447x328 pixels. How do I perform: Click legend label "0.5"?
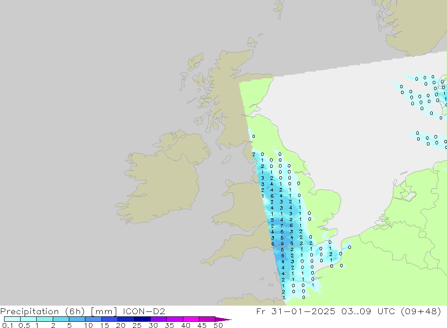[25, 325]
